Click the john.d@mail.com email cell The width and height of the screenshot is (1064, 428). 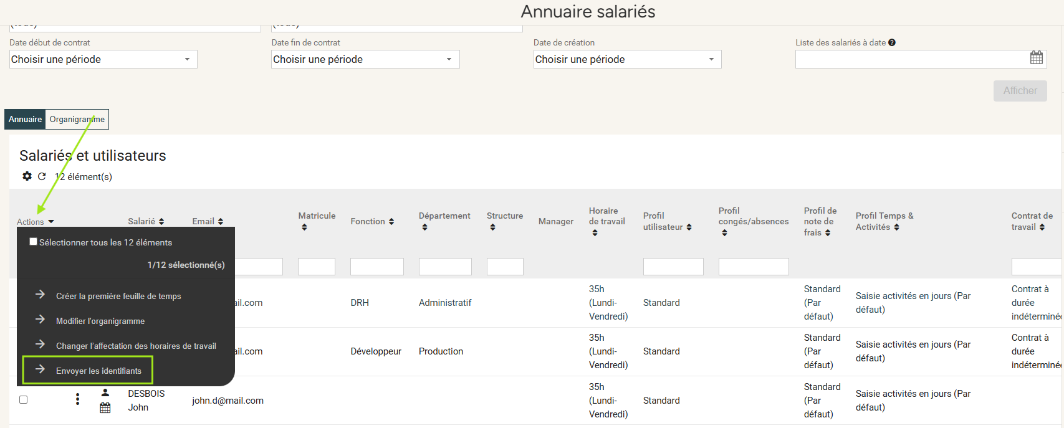point(228,401)
